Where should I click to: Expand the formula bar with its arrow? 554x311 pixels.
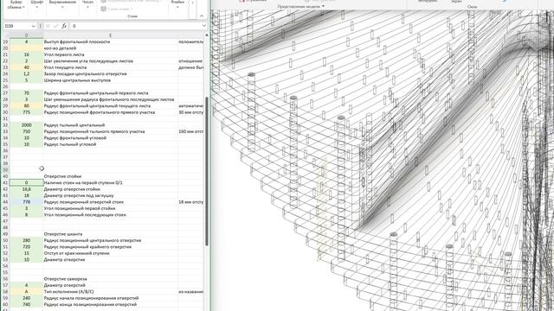click(x=204, y=26)
